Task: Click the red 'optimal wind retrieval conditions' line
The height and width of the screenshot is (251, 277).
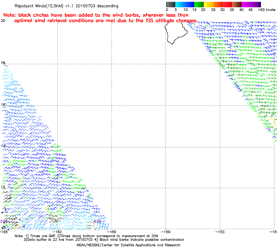Action: click(105, 21)
